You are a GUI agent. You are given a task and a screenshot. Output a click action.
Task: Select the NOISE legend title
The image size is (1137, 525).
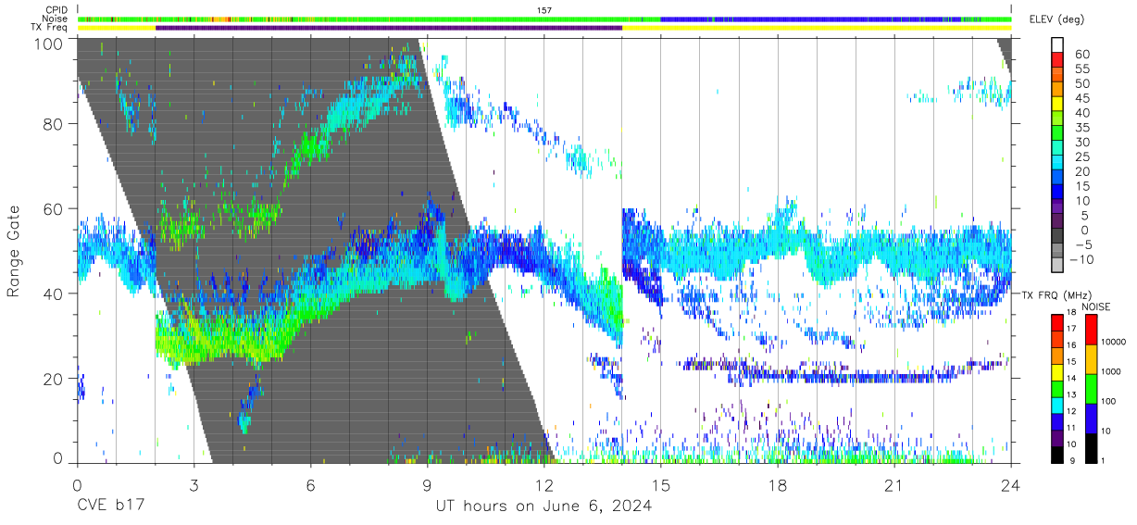tap(1096, 306)
